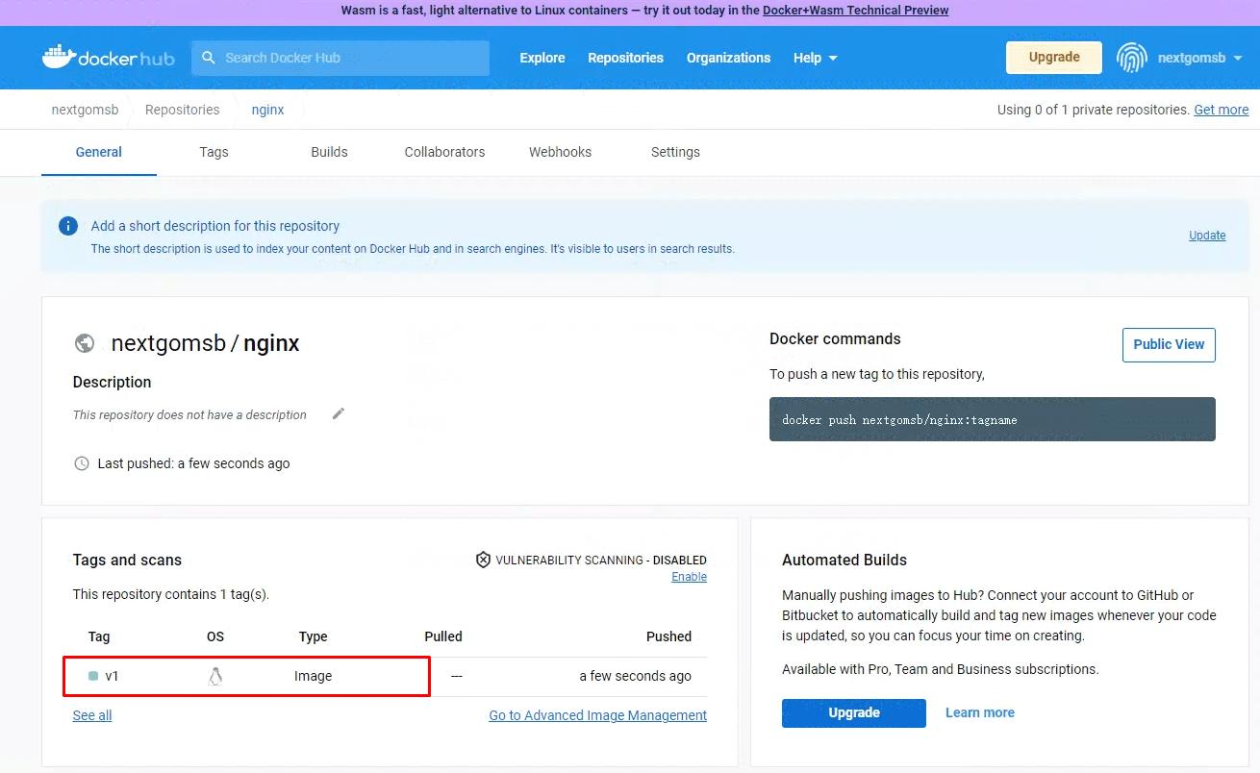Focus the Search Docker Hub field
The width and height of the screenshot is (1260, 773).
click(340, 58)
